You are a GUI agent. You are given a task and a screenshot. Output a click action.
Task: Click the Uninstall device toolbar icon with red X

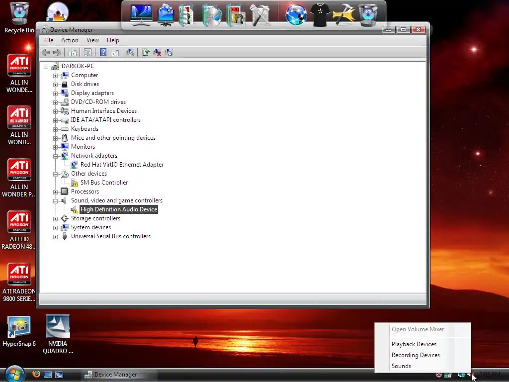tap(158, 52)
